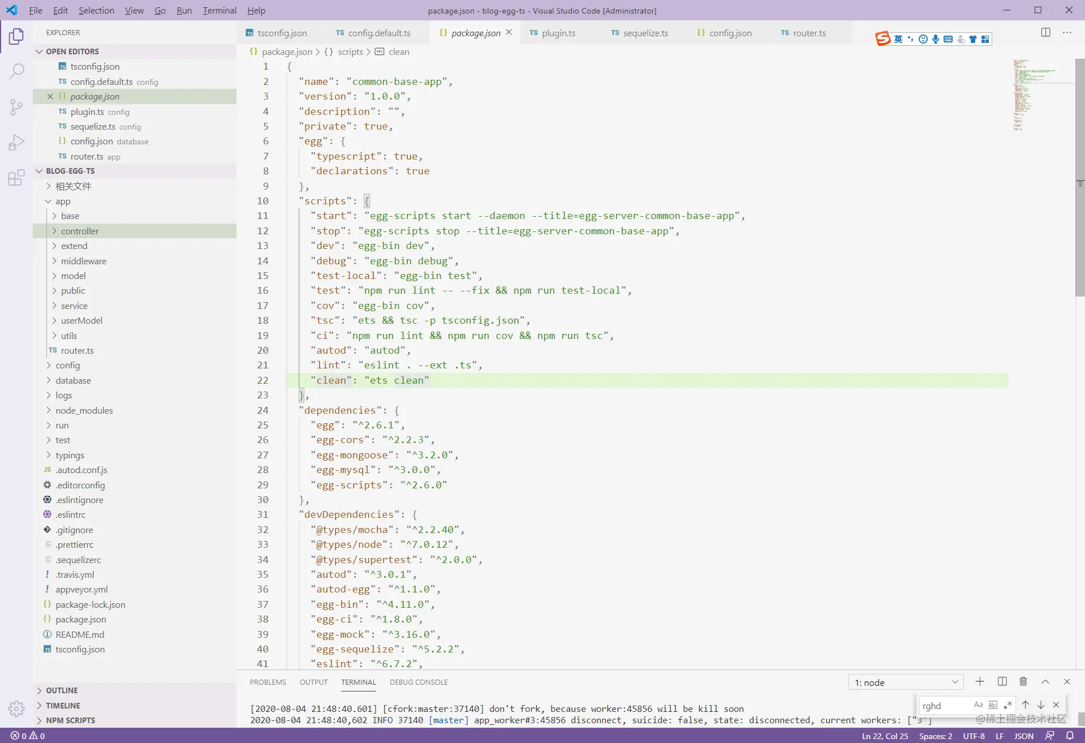Go to next find match in terminal
The height and width of the screenshot is (743, 1085).
1040,705
